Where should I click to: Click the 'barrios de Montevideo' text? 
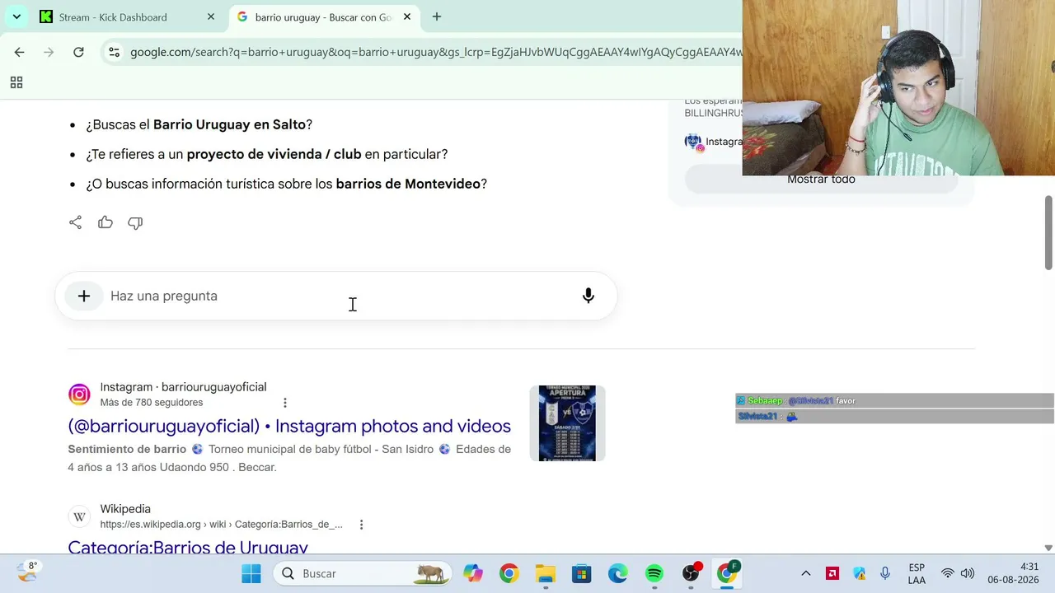coord(408,184)
